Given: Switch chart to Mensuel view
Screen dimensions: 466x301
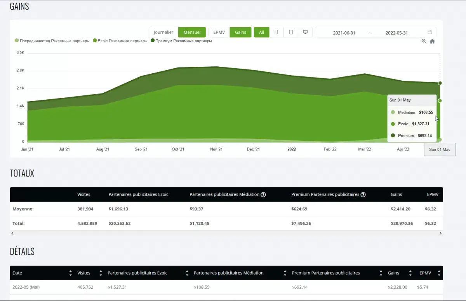Looking at the screenshot, I should coord(192,32).
